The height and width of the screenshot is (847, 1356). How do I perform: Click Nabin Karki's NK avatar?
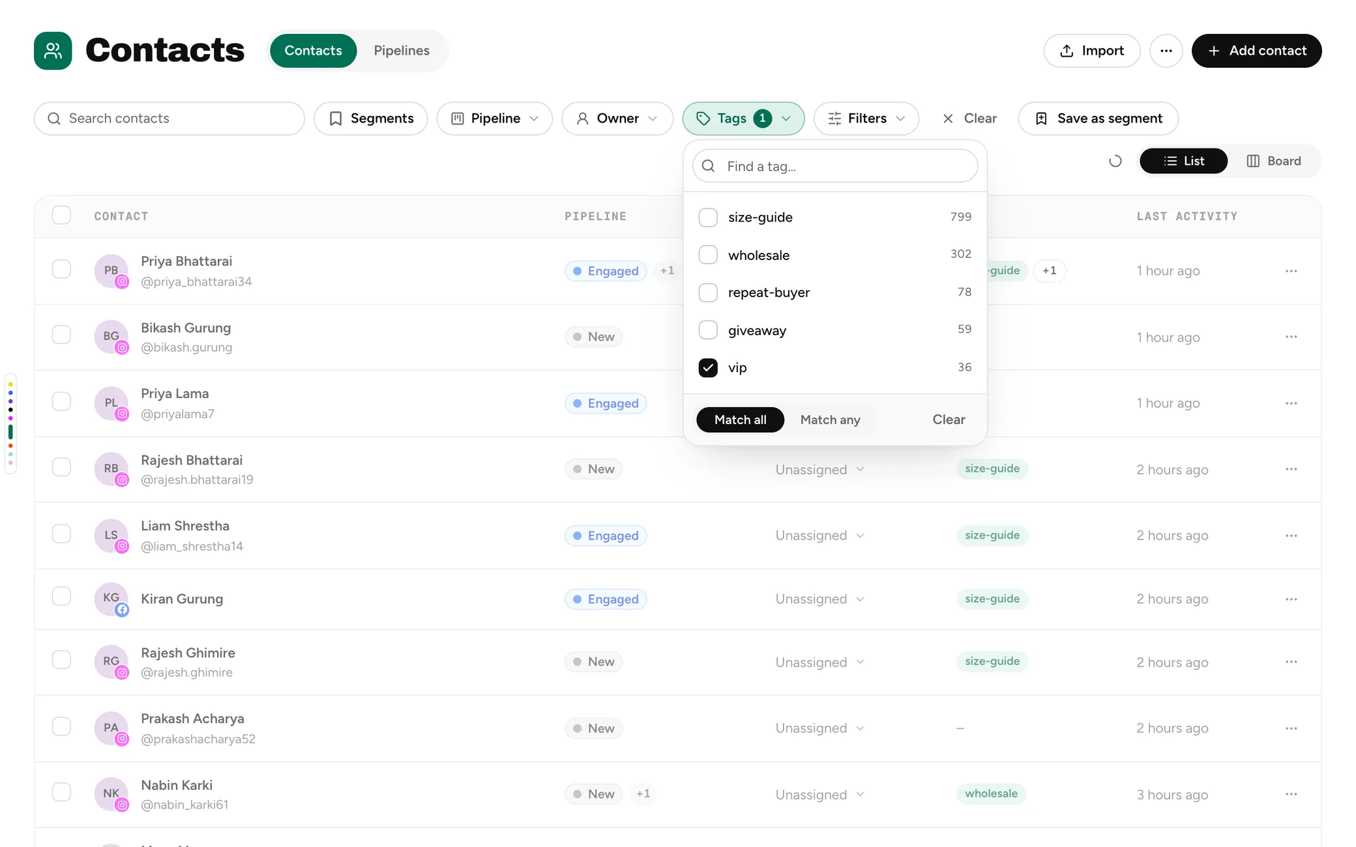(x=111, y=794)
